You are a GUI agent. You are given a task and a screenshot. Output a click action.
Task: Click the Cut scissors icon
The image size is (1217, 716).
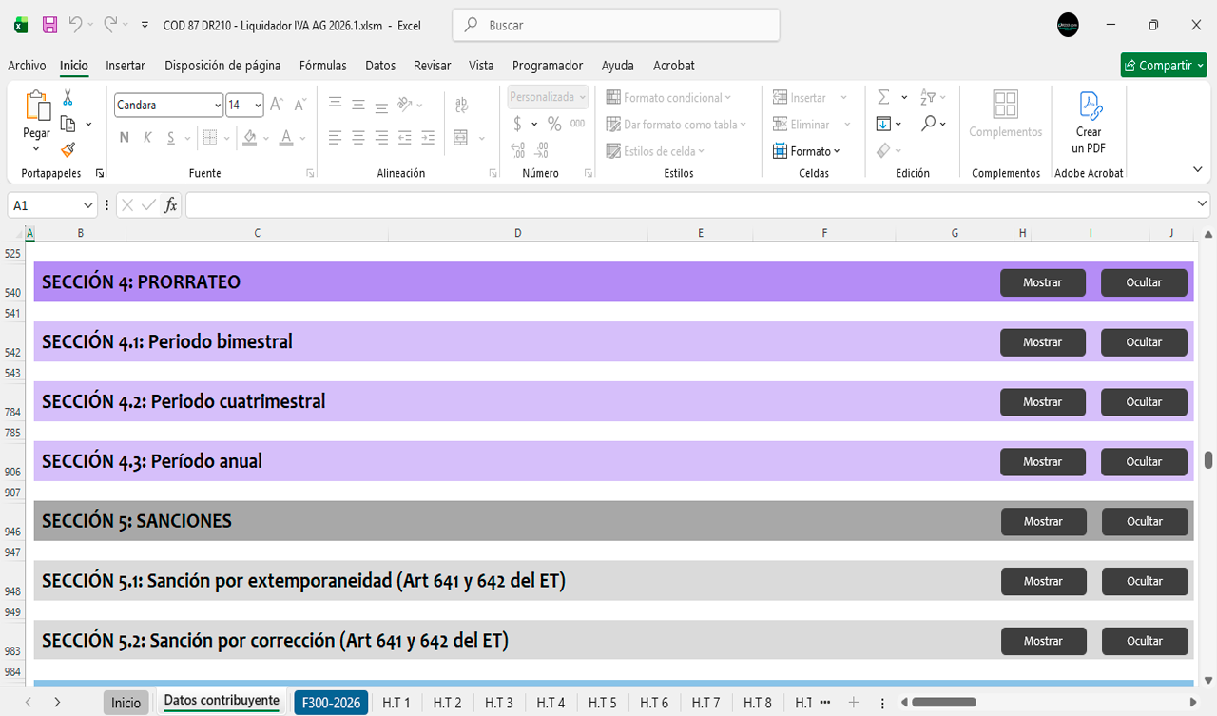(x=68, y=98)
